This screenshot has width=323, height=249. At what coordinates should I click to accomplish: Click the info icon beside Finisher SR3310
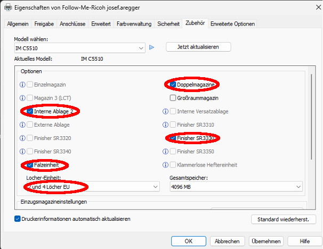click(x=165, y=124)
